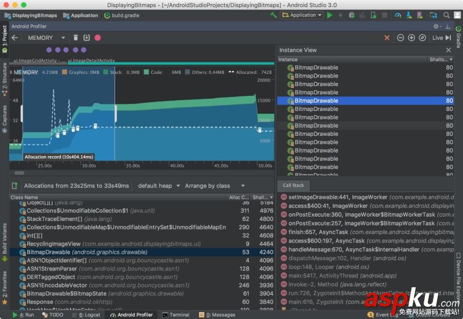Open Gradle side panel tab
Viewport: 463px width, 319px height.
click(458, 38)
